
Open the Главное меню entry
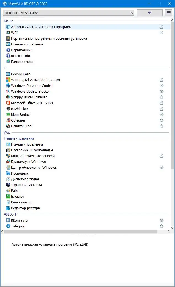pyautogui.click(x=23, y=61)
